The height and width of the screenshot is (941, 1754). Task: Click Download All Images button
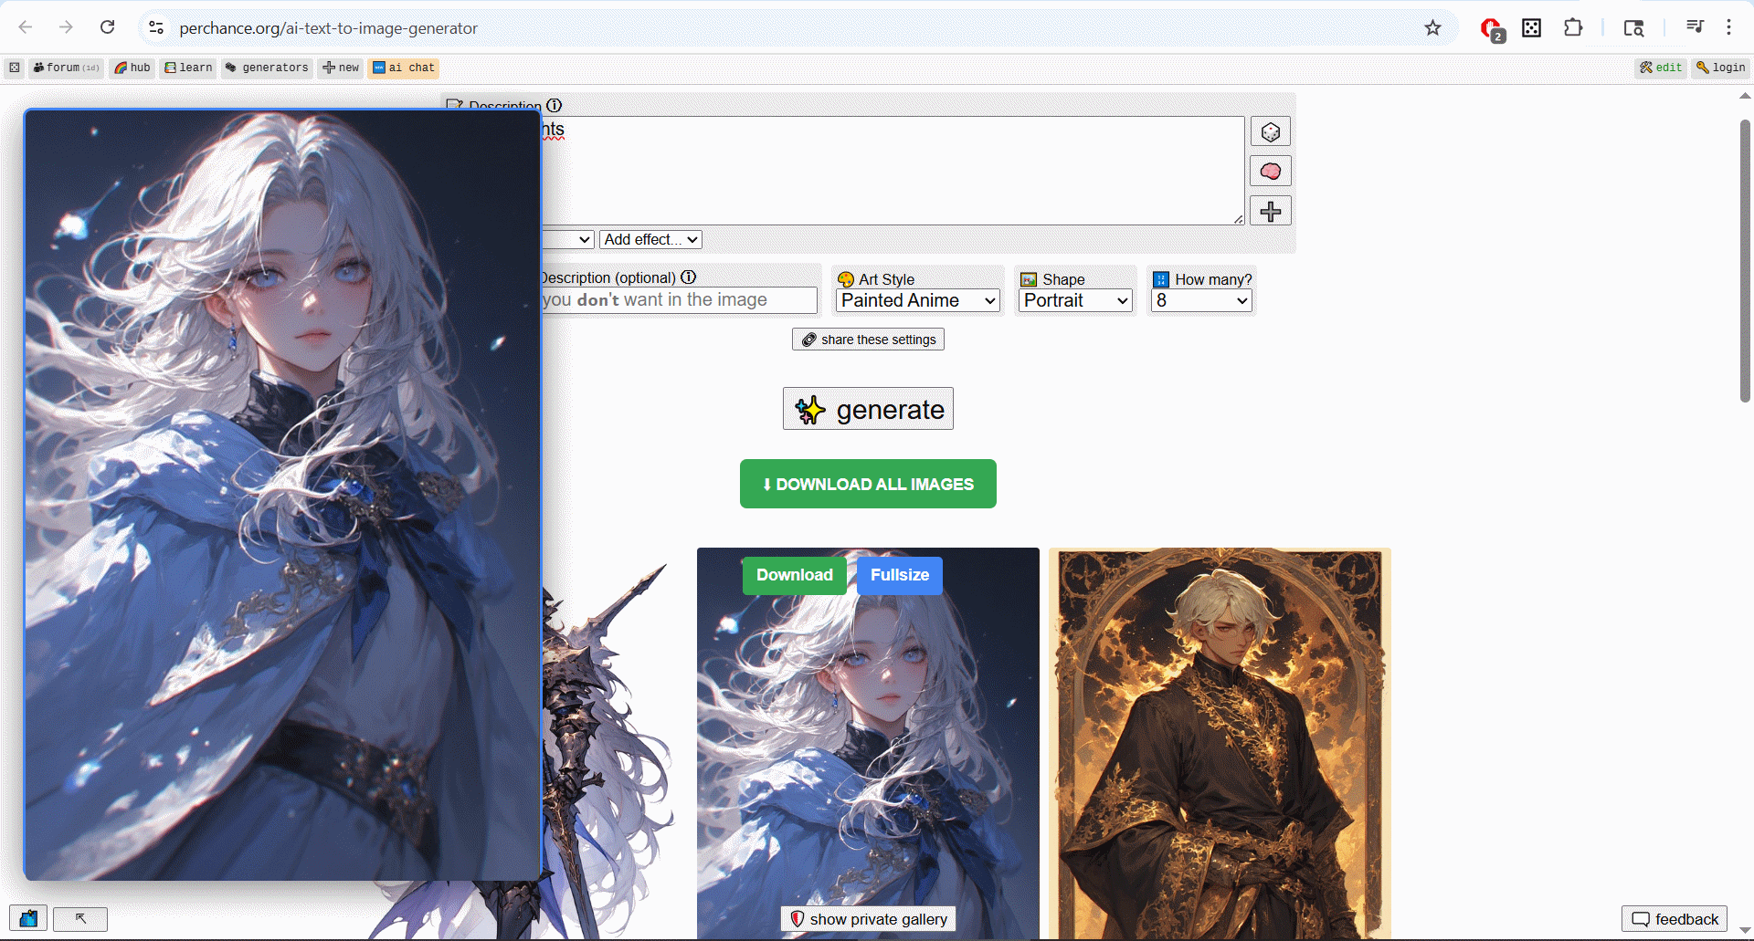coord(868,484)
